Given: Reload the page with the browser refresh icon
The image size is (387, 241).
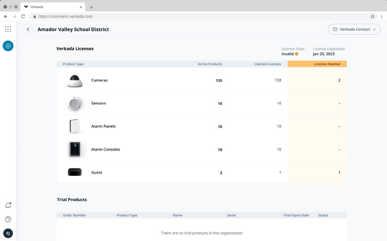Looking at the screenshot, I should [x=23, y=17].
